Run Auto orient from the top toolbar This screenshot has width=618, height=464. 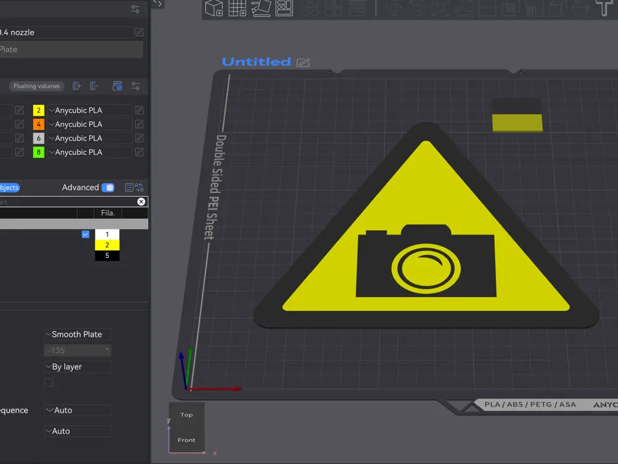point(261,8)
